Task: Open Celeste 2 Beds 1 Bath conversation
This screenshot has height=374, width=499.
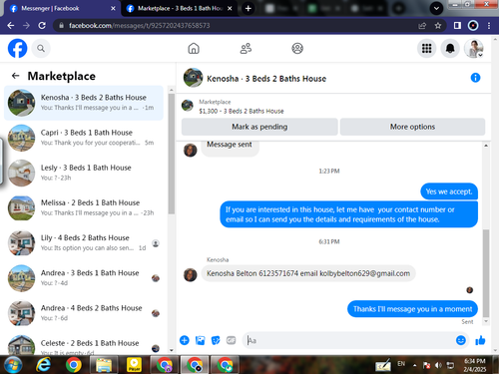Action: click(x=84, y=344)
